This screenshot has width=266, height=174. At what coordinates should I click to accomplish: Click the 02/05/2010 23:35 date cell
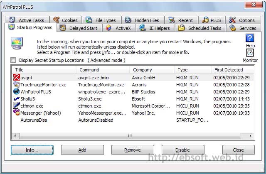pos(232,106)
